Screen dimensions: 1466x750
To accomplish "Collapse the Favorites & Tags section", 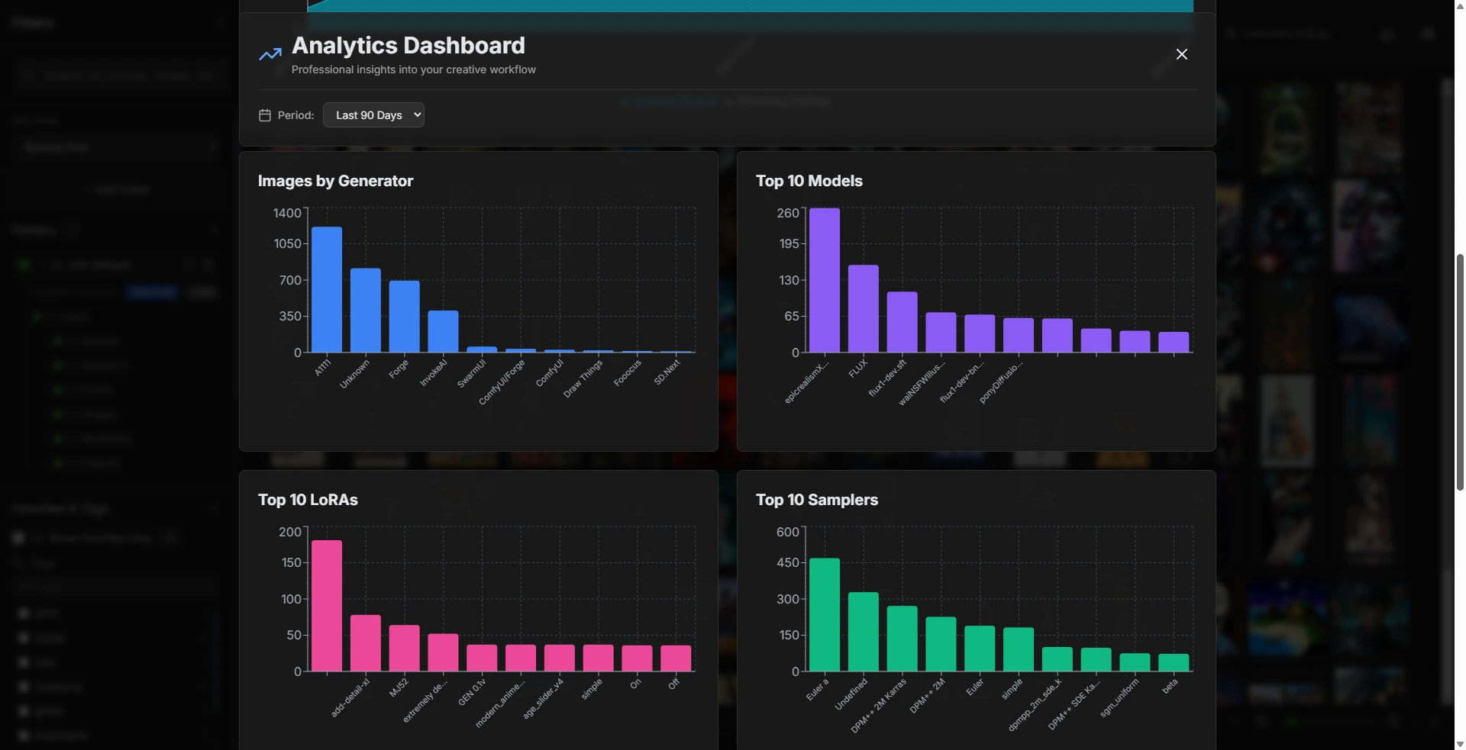I will 215,508.
